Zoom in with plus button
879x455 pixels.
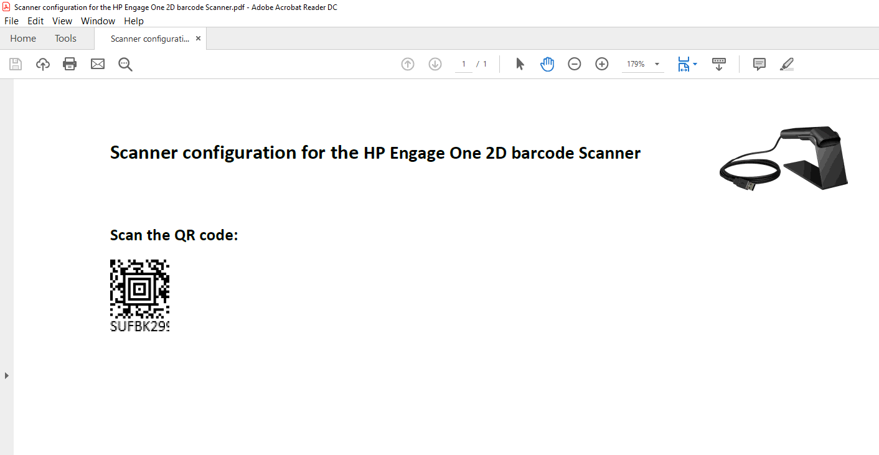(602, 64)
